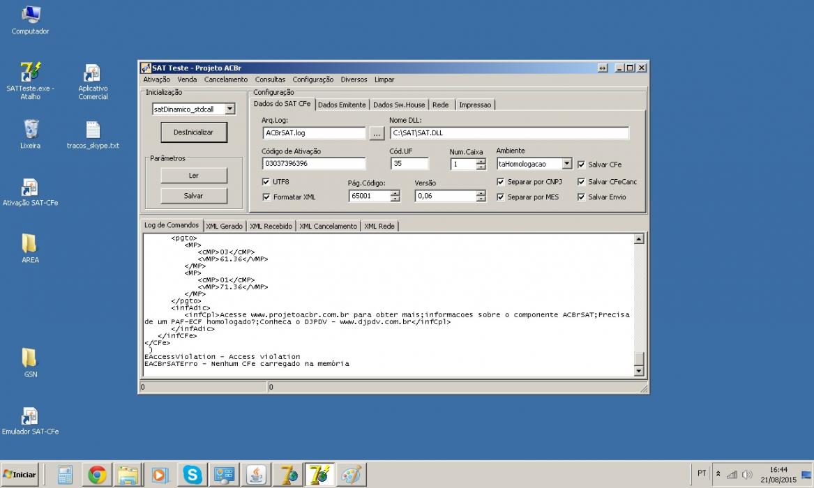Increase Num.Caixa spinner value
The height and width of the screenshot is (488, 814).
(481, 161)
